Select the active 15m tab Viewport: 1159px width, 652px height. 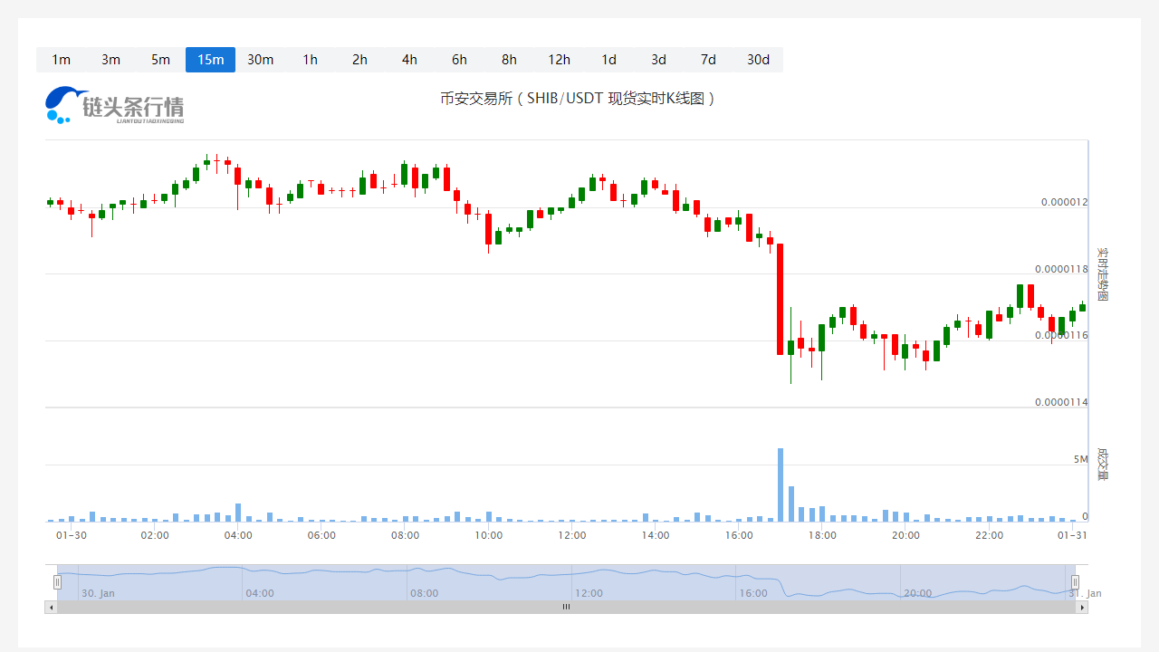tap(210, 60)
